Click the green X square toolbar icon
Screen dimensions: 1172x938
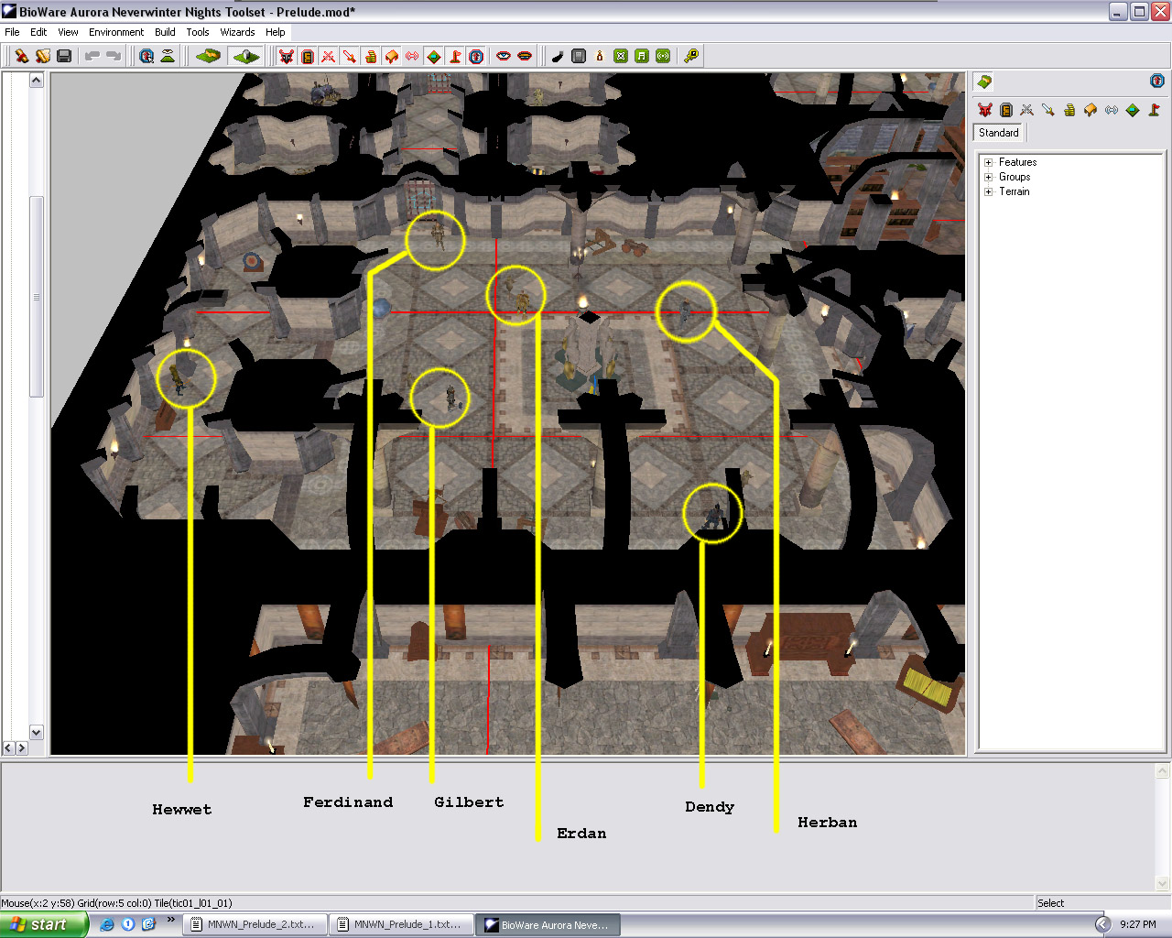pos(621,56)
